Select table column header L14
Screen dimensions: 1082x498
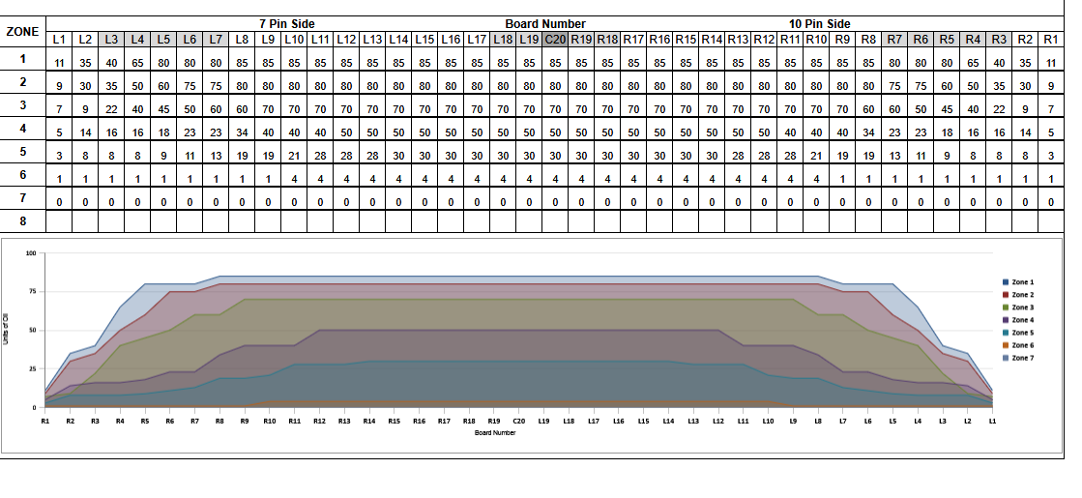click(x=398, y=40)
